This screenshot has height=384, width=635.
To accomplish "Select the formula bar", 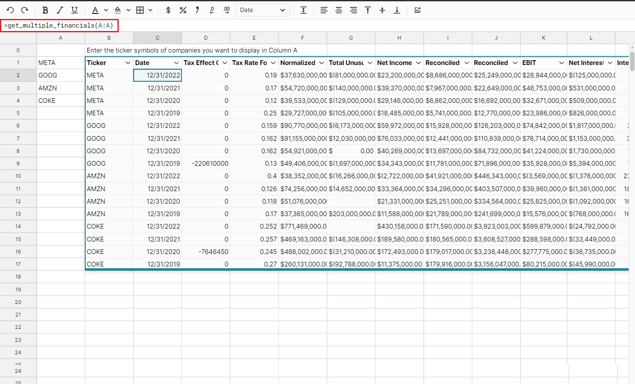I will [x=60, y=25].
